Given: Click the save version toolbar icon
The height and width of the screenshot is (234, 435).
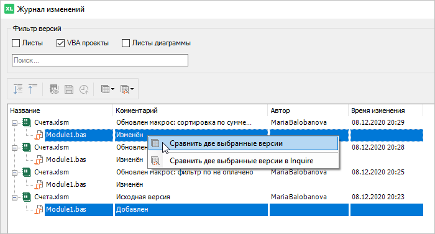Looking at the screenshot, I should click(x=69, y=89).
